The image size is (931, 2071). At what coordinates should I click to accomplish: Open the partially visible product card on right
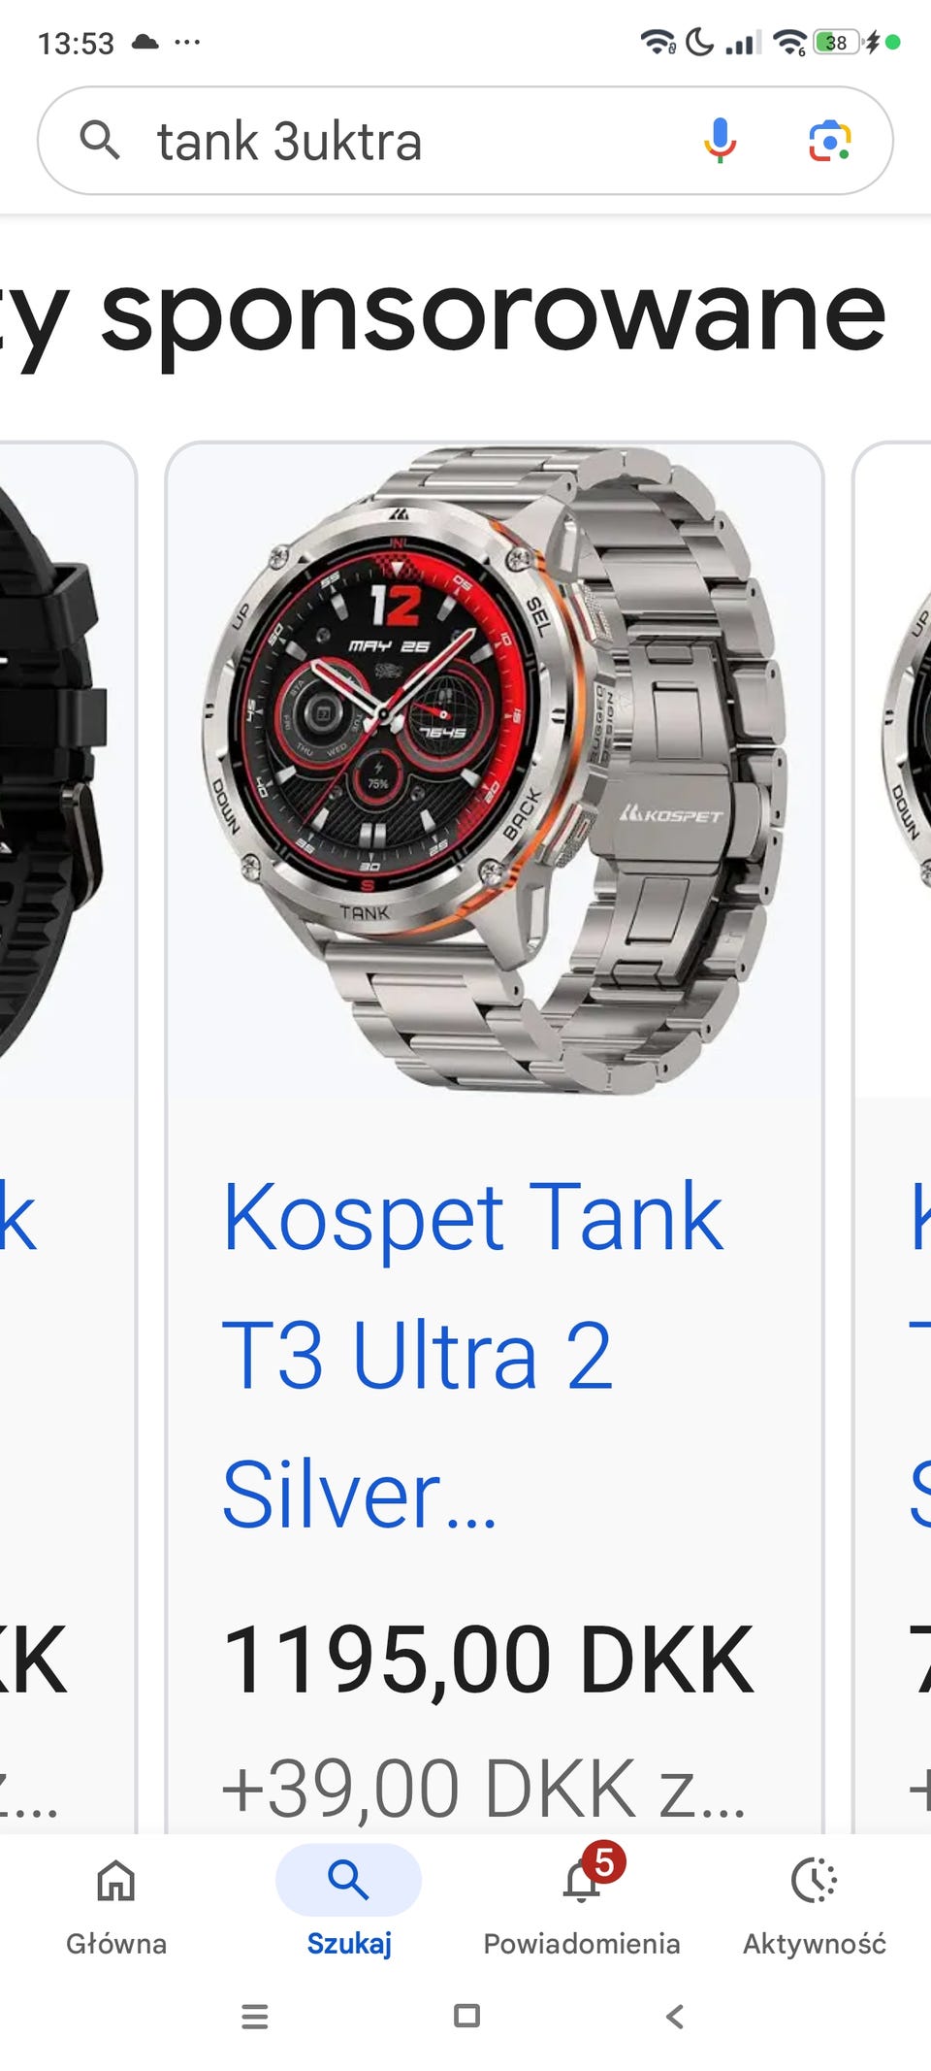pos(892,1135)
